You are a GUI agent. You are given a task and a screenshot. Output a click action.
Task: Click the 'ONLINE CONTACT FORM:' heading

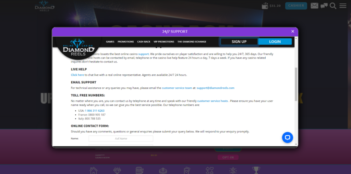pyautogui.click(x=90, y=126)
